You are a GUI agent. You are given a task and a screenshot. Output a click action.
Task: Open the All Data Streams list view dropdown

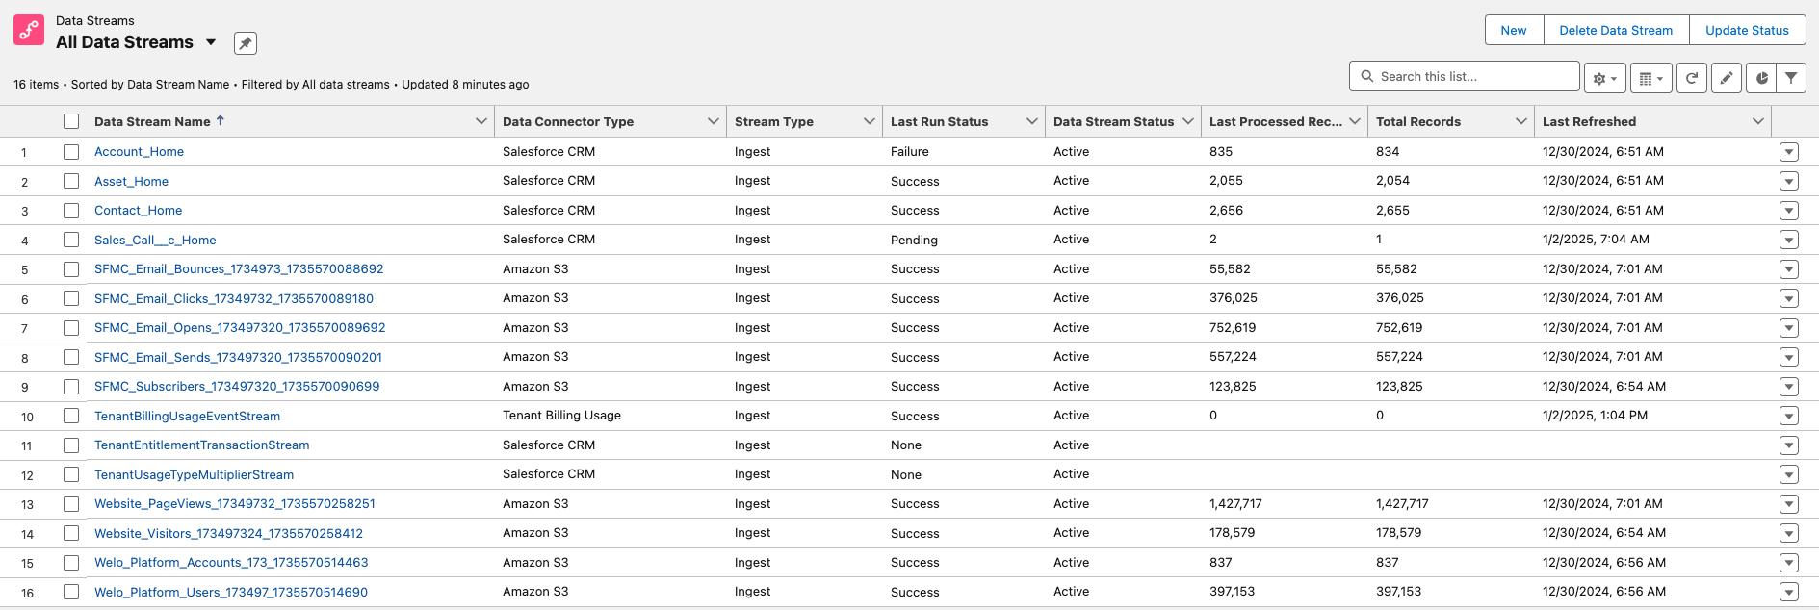[x=211, y=42]
